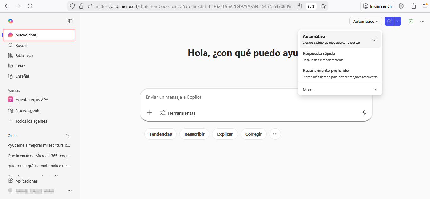Select Enseñar in the sidebar

[x=39, y=76]
